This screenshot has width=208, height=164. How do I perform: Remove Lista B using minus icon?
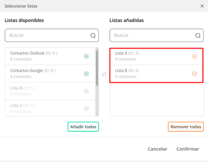[x=195, y=74]
